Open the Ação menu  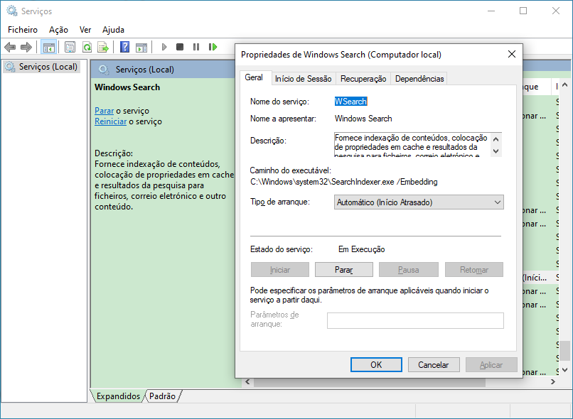[58, 30]
